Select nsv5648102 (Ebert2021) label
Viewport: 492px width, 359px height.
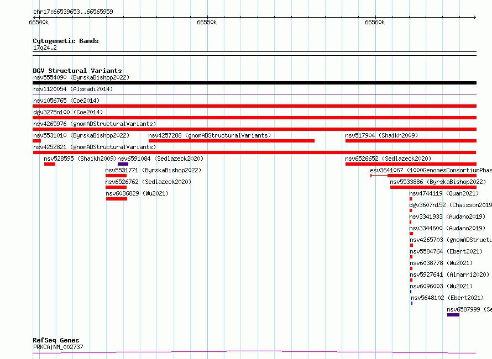[447, 298]
